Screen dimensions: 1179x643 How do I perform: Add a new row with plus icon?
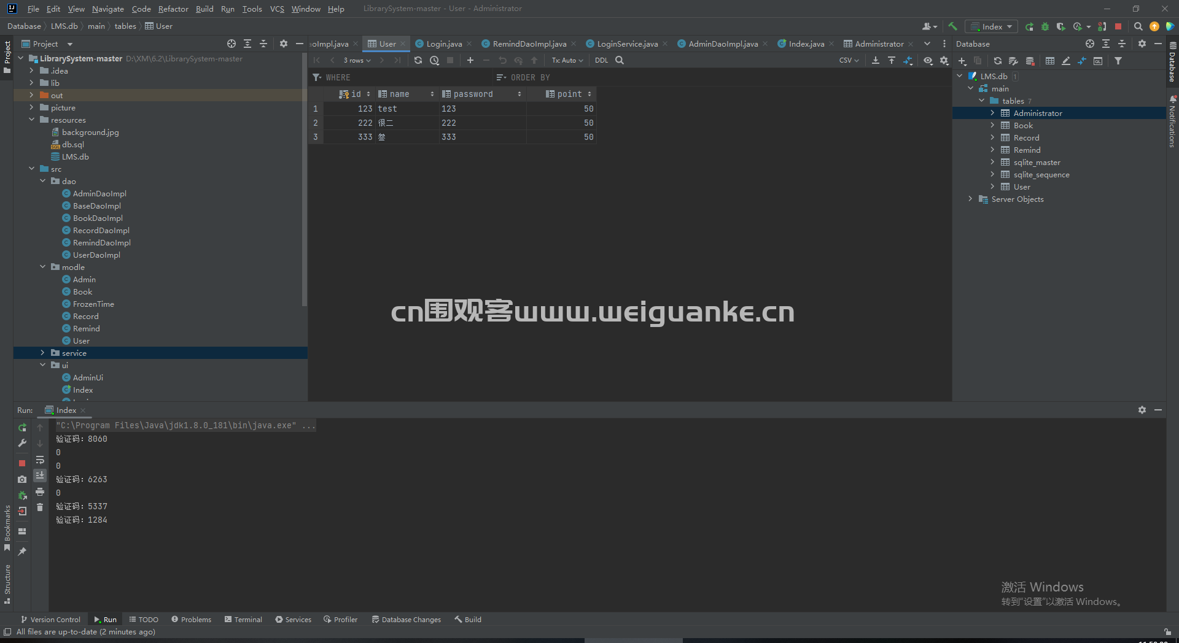coord(470,60)
